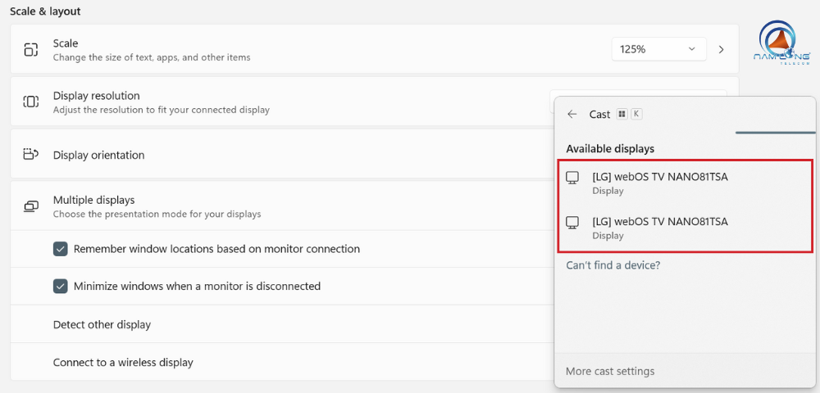Click Connect to a wireless display row
Screen dimensions: 820x393
(123, 362)
